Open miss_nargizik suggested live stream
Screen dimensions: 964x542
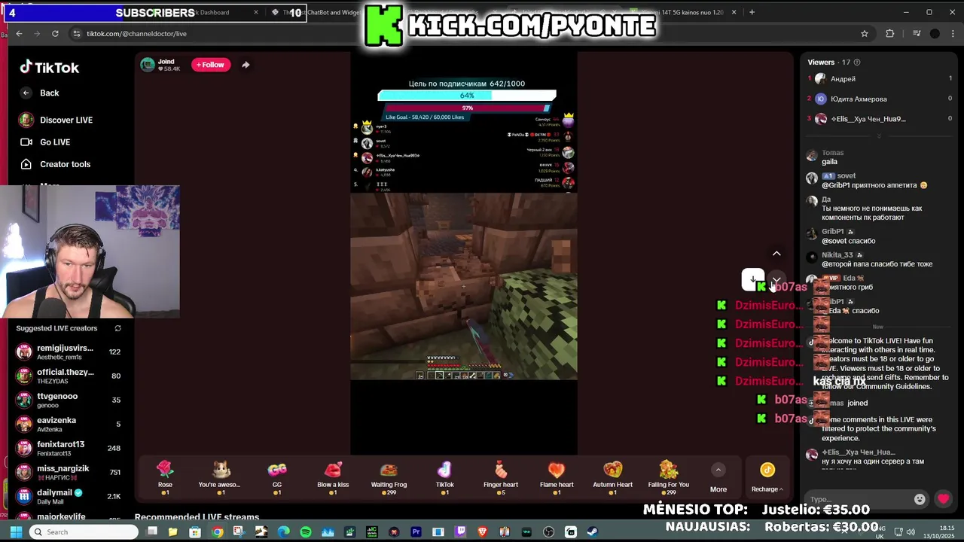click(68, 472)
